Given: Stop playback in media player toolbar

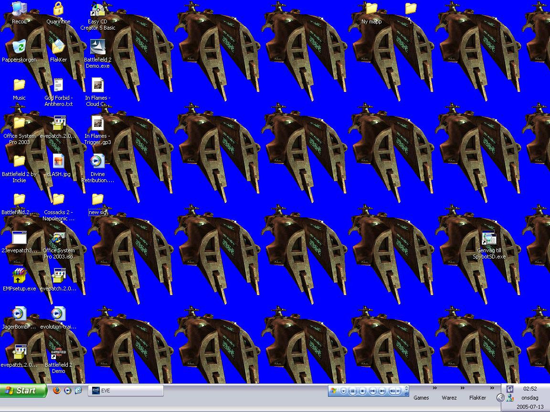Looking at the screenshot, I should click(x=362, y=391).
